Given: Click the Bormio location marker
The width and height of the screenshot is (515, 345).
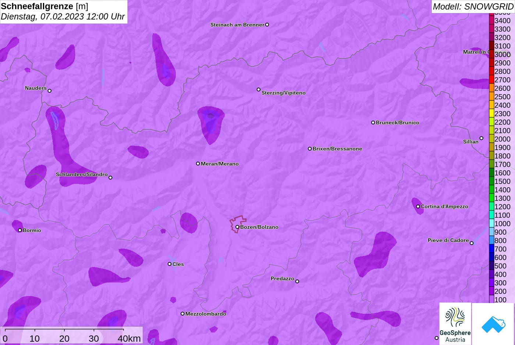Looking at the screenshot, I should [20, 230].
